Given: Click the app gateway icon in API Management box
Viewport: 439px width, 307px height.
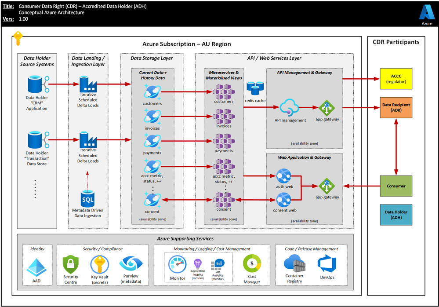Looking at the screenshot, I should click(x=327, y=108).
